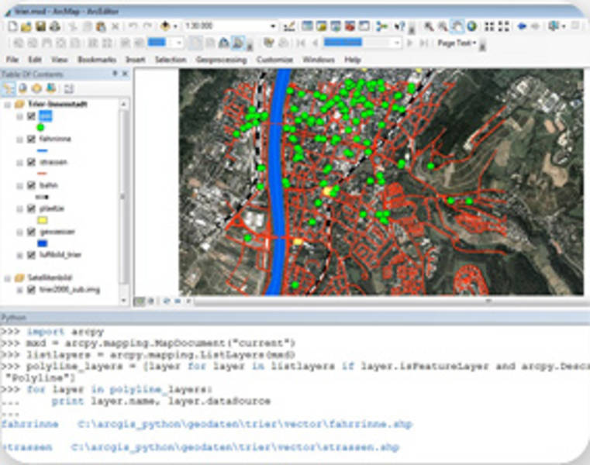Zoom to full extent globe
Image resolution: width=590 pixels, height=465 pixels.
[471, 26]
